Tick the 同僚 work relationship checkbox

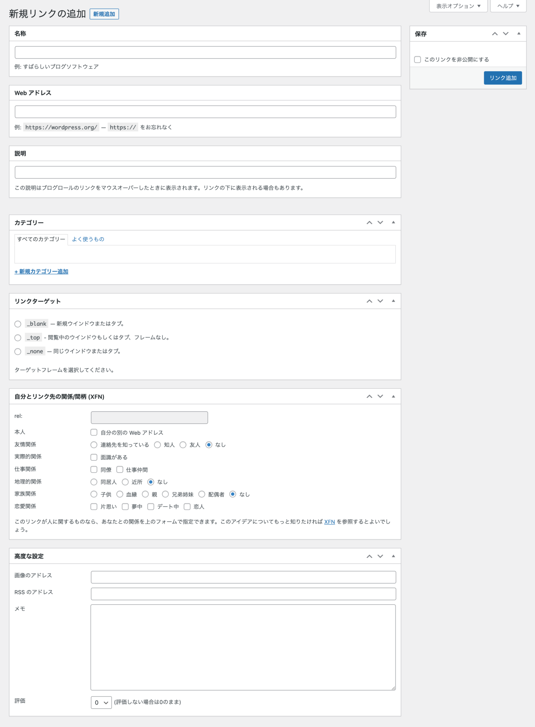[x=94, y=470]
